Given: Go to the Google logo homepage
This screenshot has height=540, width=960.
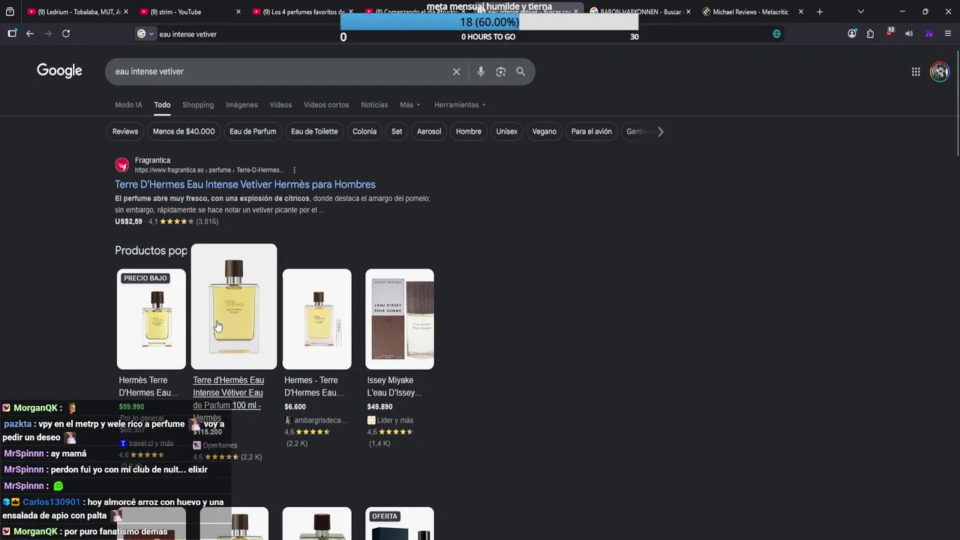Looking at the screenshot, I should (x=59, y=70).
